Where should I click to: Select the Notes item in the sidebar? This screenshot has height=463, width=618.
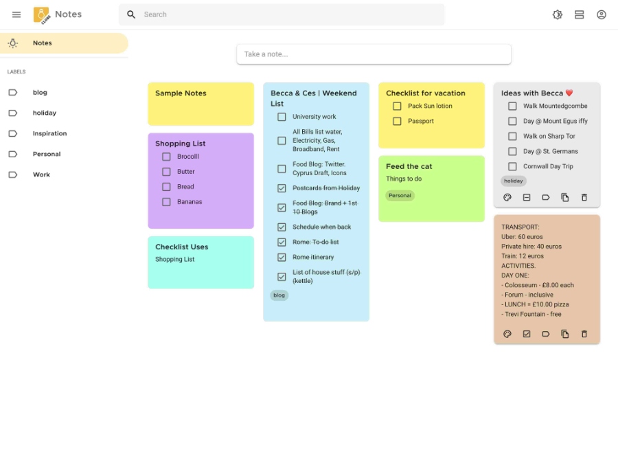pos(42,43)
